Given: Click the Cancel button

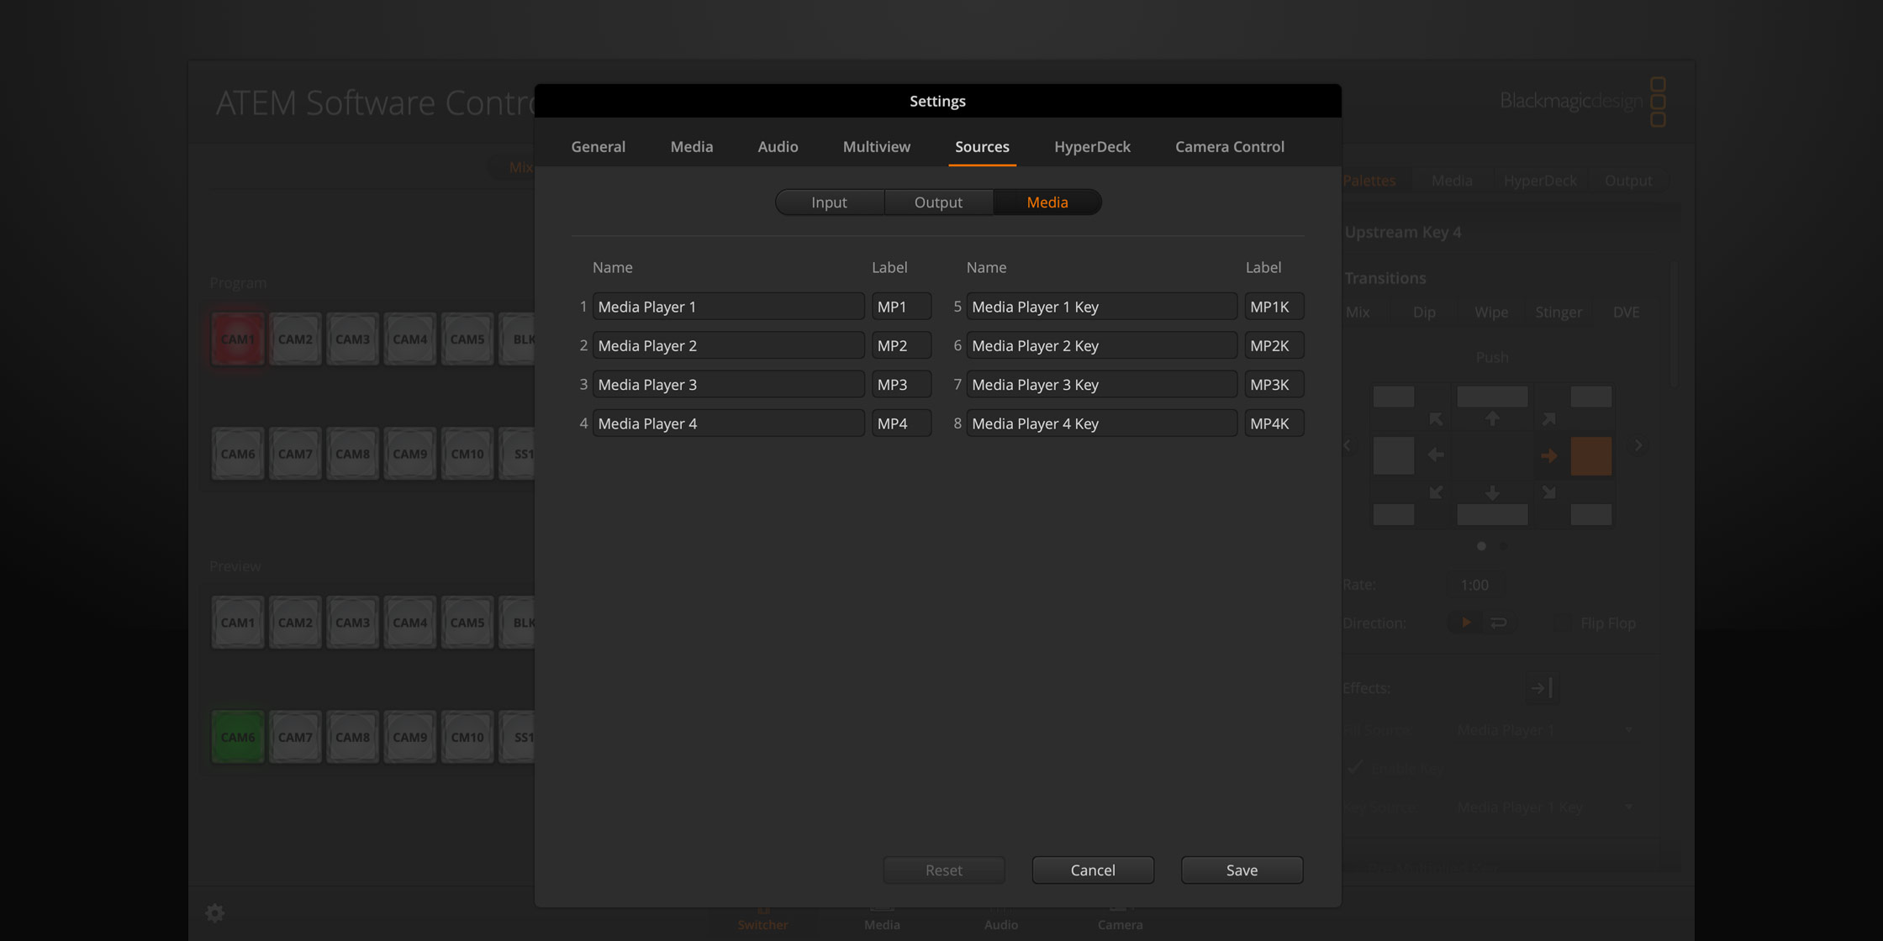Looking at the screenshot, I should click(1093, 870).
